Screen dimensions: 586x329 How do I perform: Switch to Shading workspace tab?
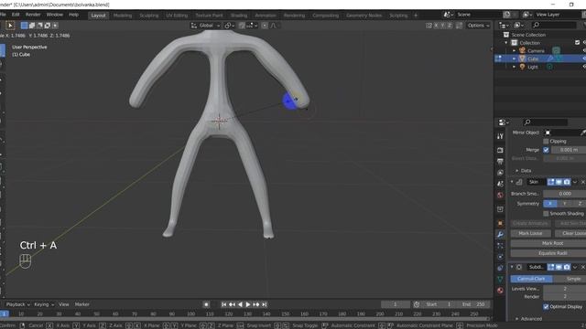click(239, 16)
